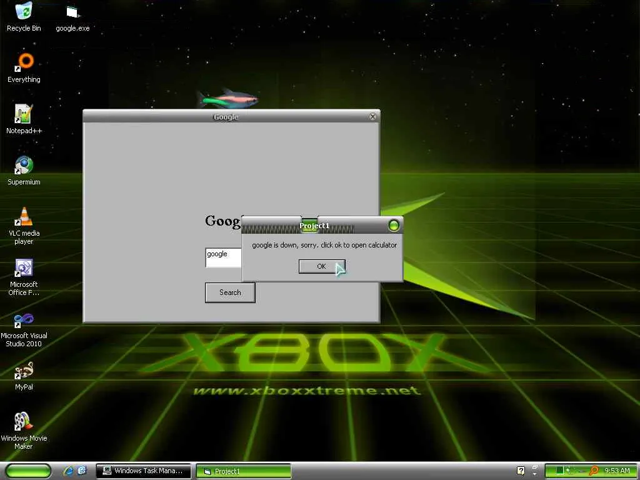
Task: Select the Windows Movie Maker shortcut
Action: tap(24, 431)
